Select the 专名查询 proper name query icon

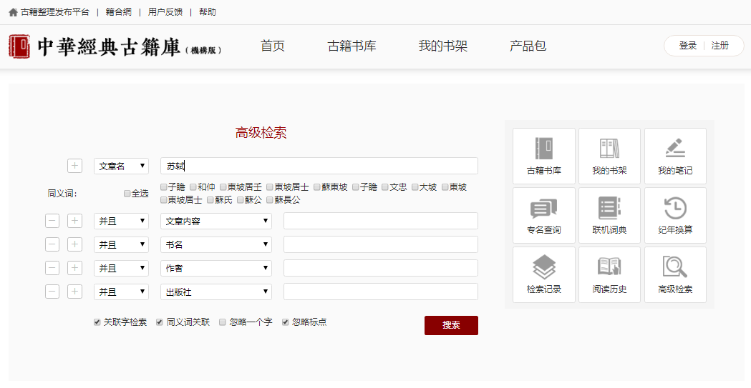coord(543,215)
